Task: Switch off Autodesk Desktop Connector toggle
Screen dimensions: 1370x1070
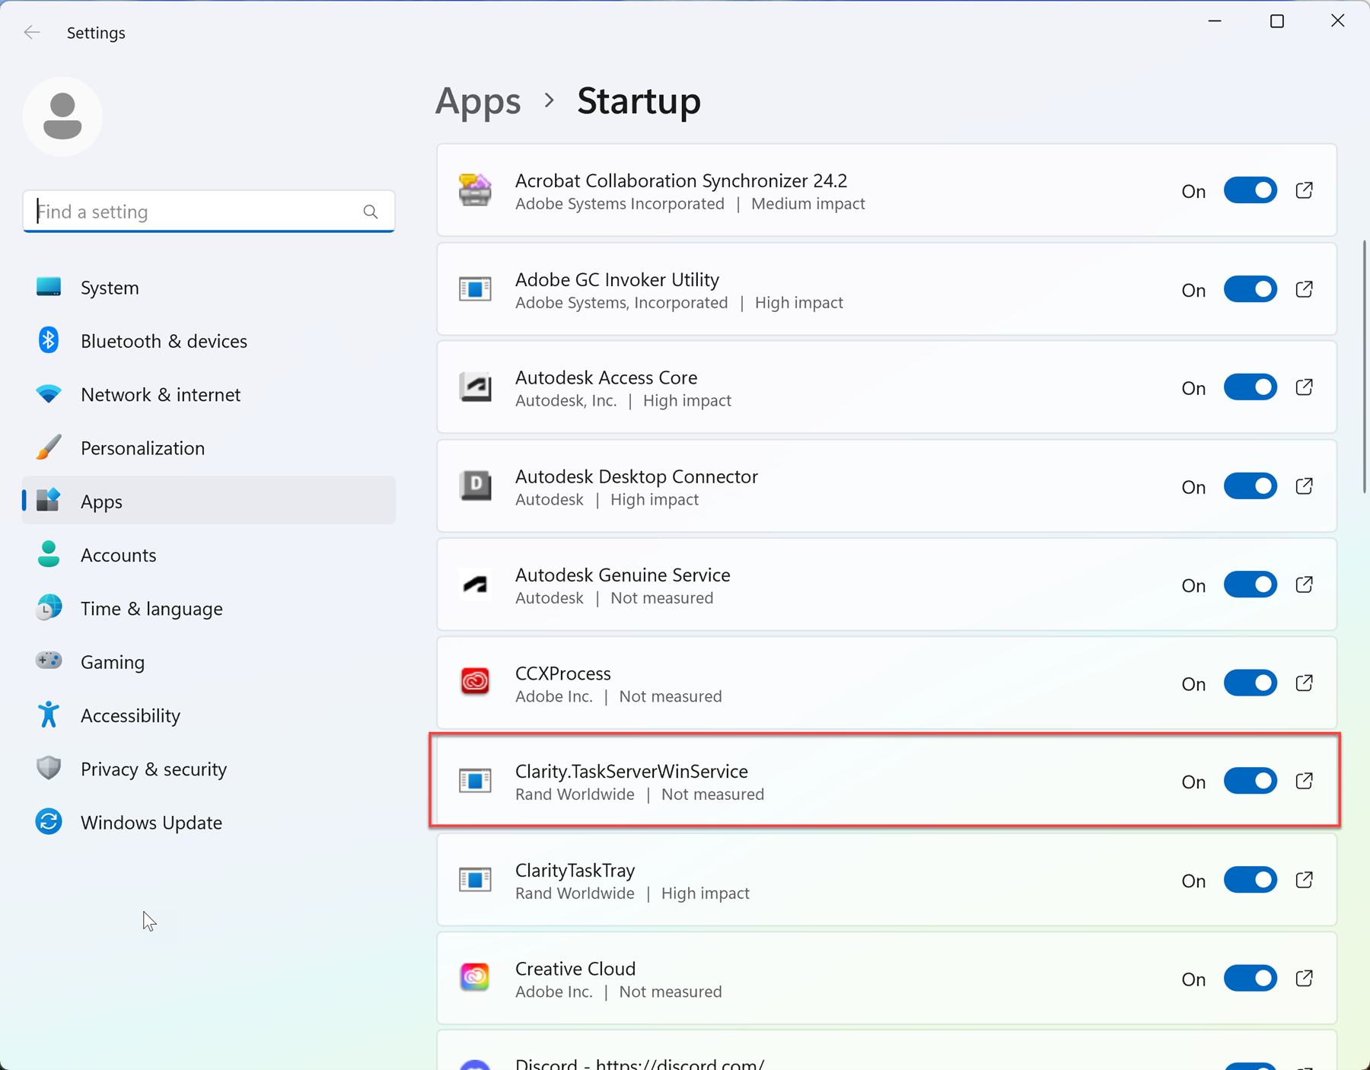Action: 1250,486
